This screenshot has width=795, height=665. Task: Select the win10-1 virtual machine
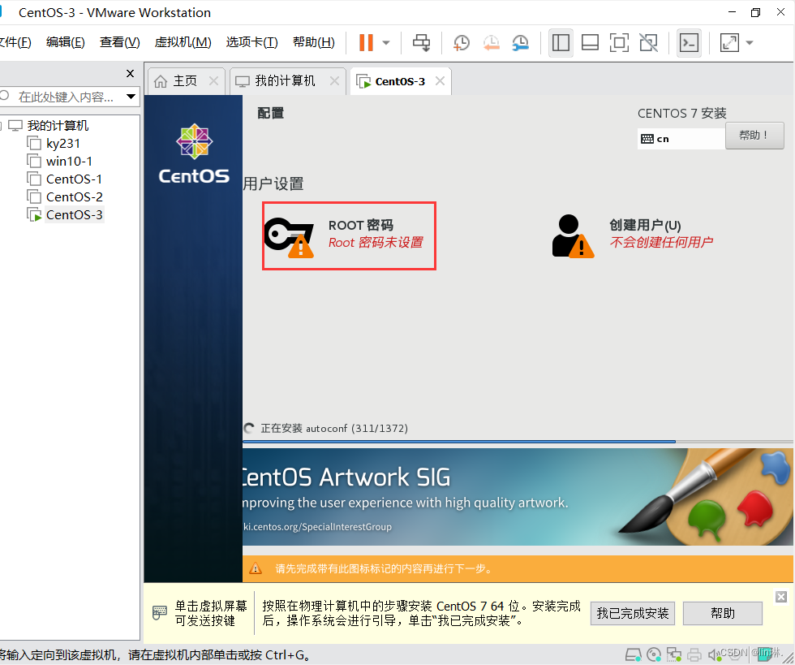pos(69,162)
